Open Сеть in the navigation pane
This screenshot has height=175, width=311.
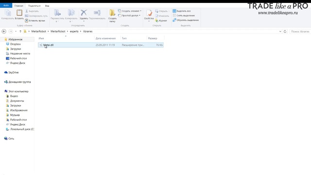pyautogui.click(x=11, y=139)
